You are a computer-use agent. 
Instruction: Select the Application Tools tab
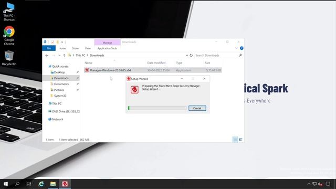107,48
